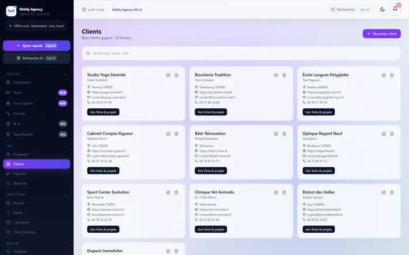The width and height of the screenshot is (409, 255).
Task: Edit the Bâtir Rénovation client card
Action: (276, 134)
